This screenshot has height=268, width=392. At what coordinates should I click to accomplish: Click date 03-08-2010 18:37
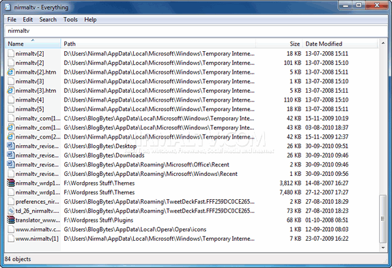click(326, 128)
